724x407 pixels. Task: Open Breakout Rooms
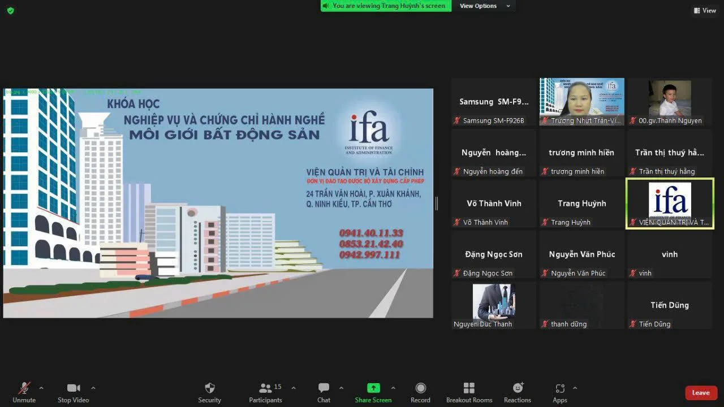(x=469, y=392)
